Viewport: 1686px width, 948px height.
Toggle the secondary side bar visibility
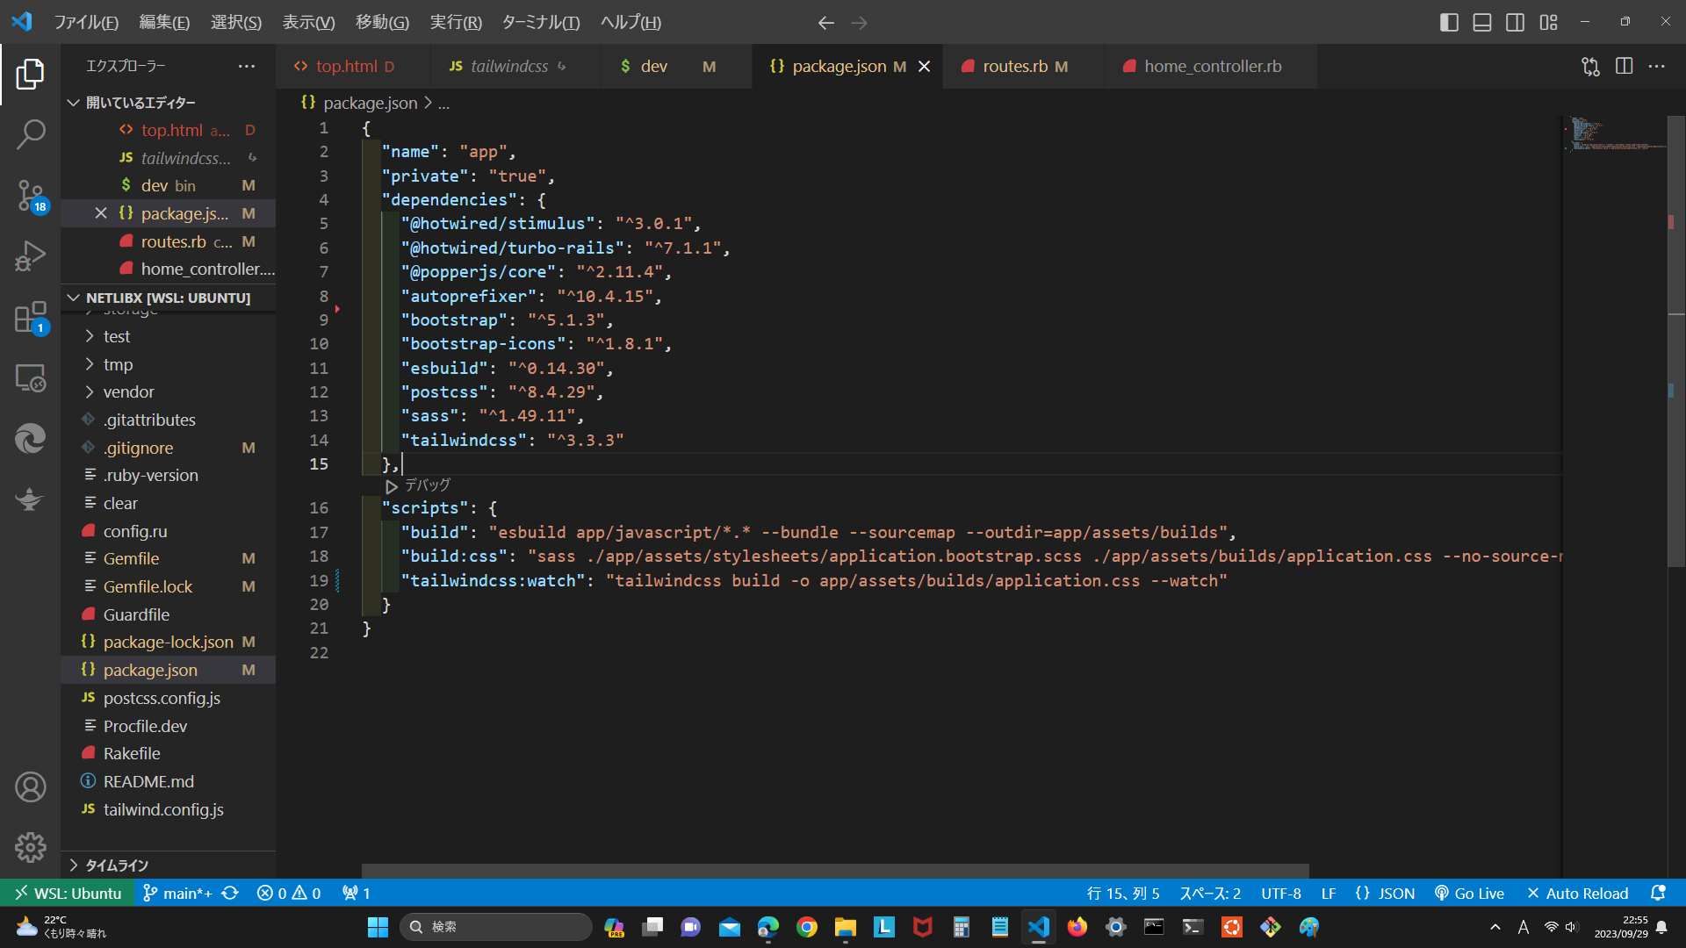coord(1515,23)
